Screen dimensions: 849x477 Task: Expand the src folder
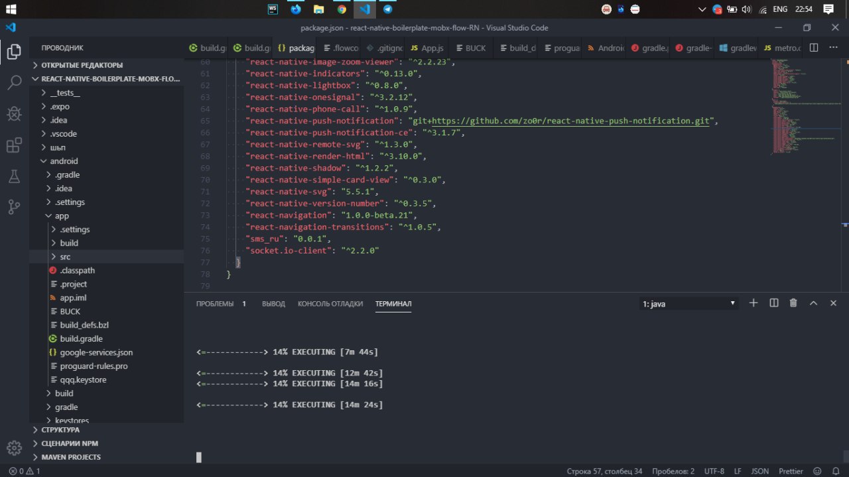pyautogui.click(x=106, y=256)
